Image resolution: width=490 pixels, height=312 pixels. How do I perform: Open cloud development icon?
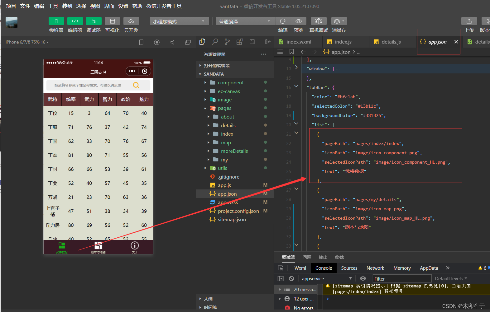coord(131,21)
